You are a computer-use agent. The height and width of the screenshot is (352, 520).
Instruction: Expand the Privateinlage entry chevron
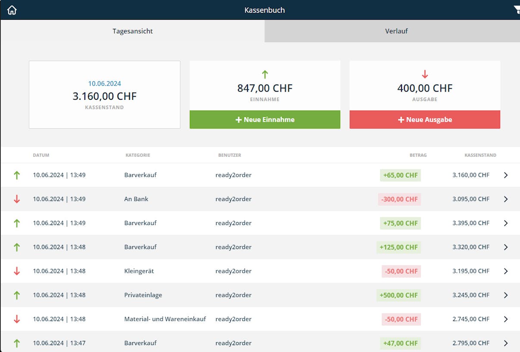[506, 295]
